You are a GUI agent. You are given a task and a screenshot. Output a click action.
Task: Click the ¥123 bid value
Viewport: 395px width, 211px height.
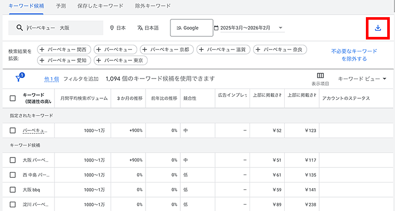(x=310, y=130)
